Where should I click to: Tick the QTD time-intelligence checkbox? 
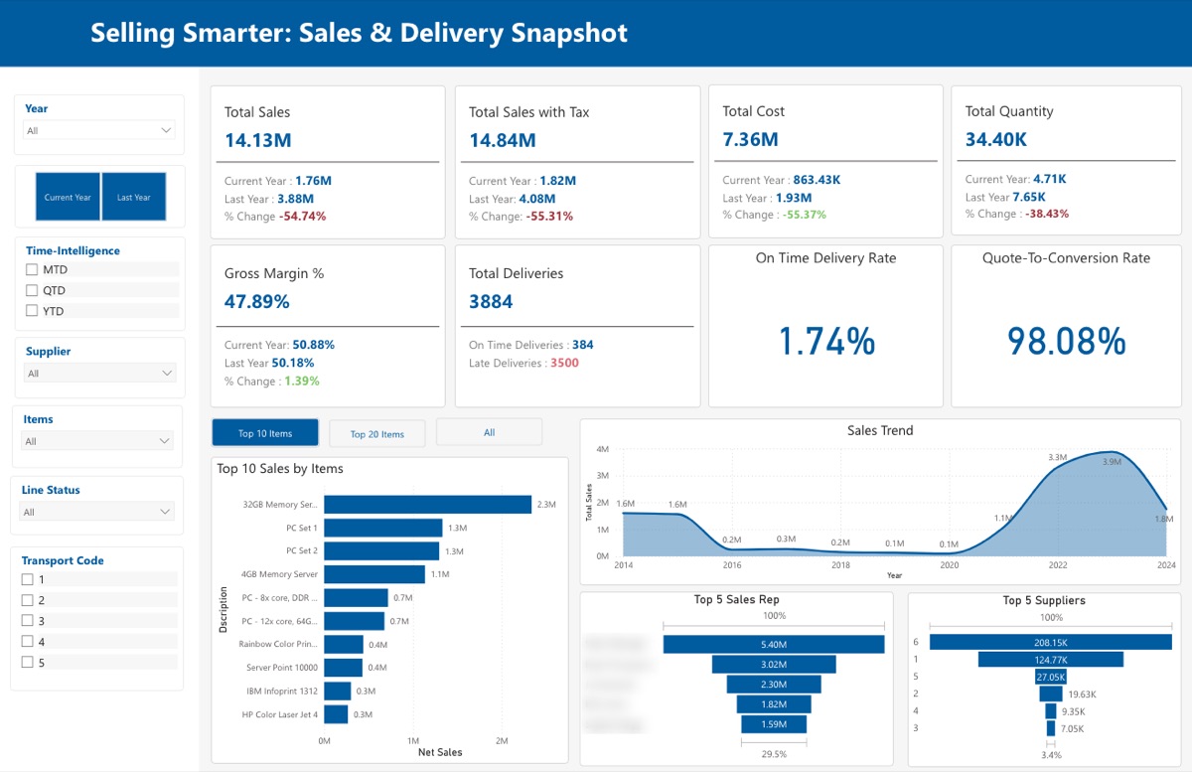click(x=32, y=290)
